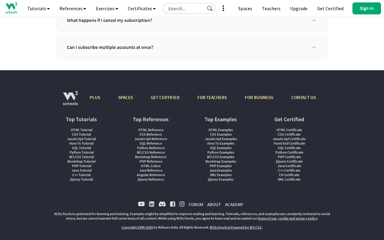384x240 pixels.
Task: Open the Tutorials dropdown menu
Action: [x=38, y=8]
